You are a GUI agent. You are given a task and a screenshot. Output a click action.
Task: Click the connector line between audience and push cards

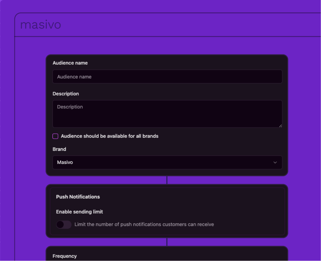[167, 180]
